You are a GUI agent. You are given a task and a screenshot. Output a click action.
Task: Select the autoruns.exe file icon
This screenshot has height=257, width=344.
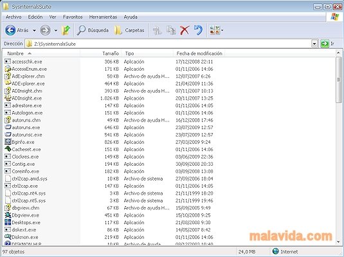coord(8,127)
